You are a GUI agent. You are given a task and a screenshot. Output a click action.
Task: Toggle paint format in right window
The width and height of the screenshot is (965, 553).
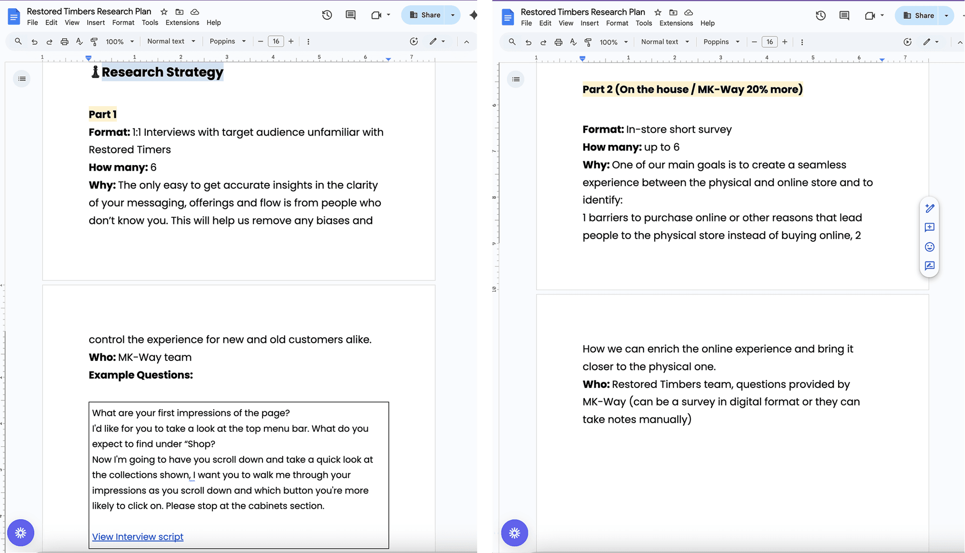[588, 42]
